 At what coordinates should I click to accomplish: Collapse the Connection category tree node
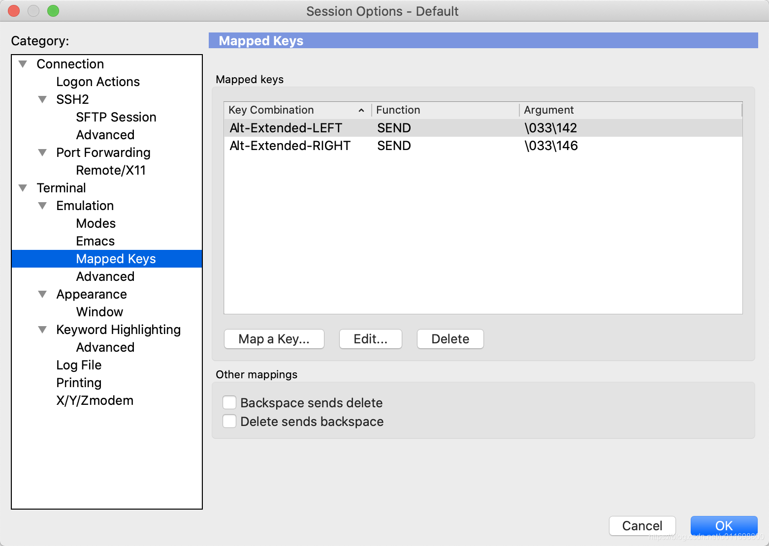click(23, 64)
